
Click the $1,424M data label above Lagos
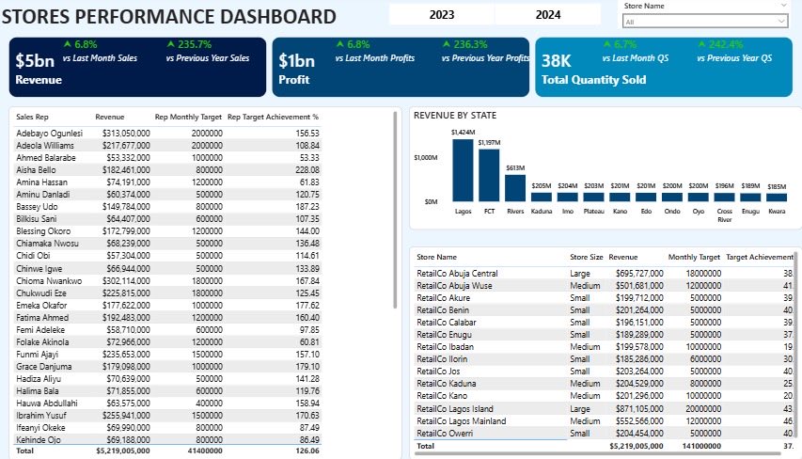463,132
